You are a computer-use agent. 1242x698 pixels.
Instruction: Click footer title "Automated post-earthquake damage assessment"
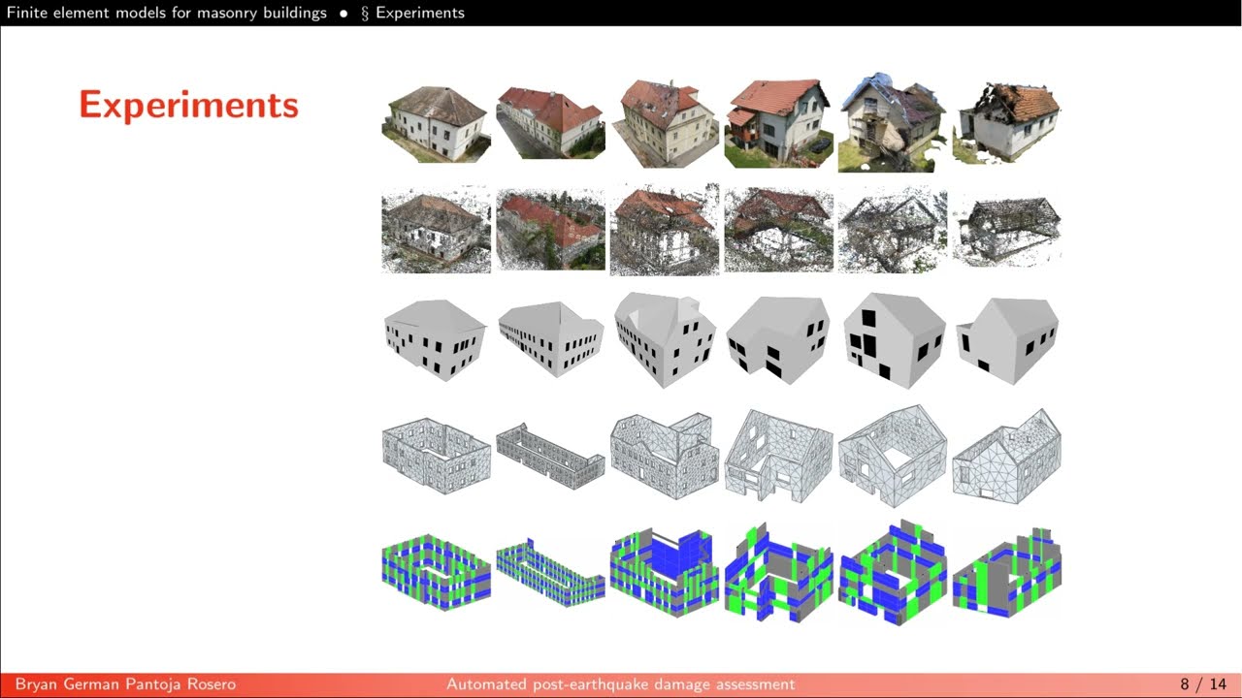coord(621,684)
